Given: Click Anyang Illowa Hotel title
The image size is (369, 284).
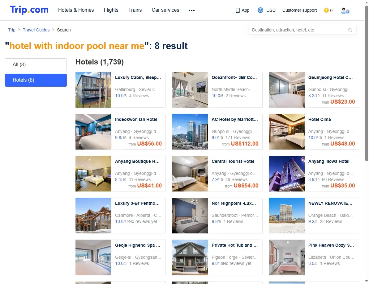Looking at the screenshot, I should pos(329,162).
